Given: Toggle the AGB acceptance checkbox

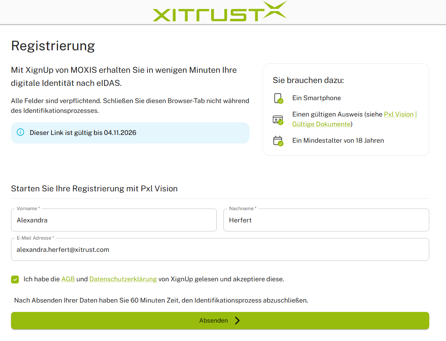Looking at the screenshot, I should 15,279.
